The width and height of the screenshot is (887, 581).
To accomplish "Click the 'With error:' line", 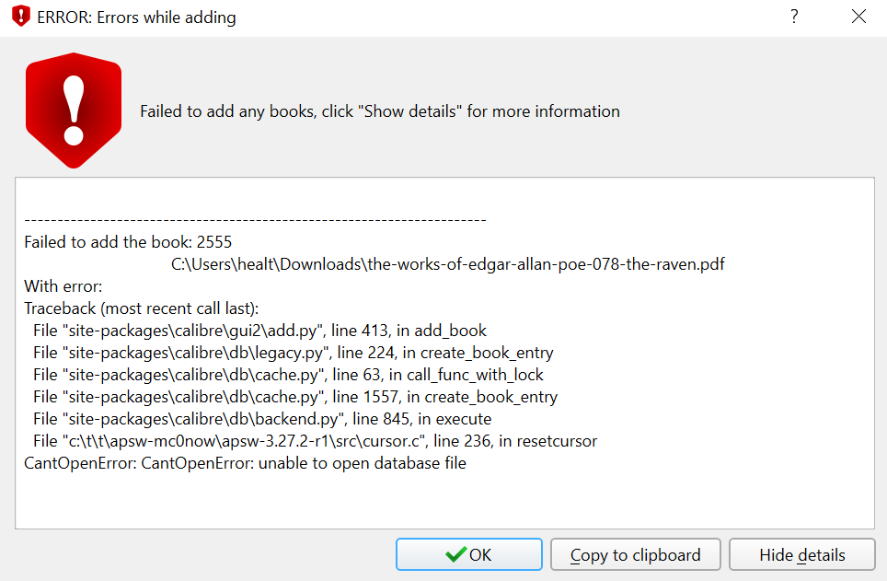I will coord(63,286).
